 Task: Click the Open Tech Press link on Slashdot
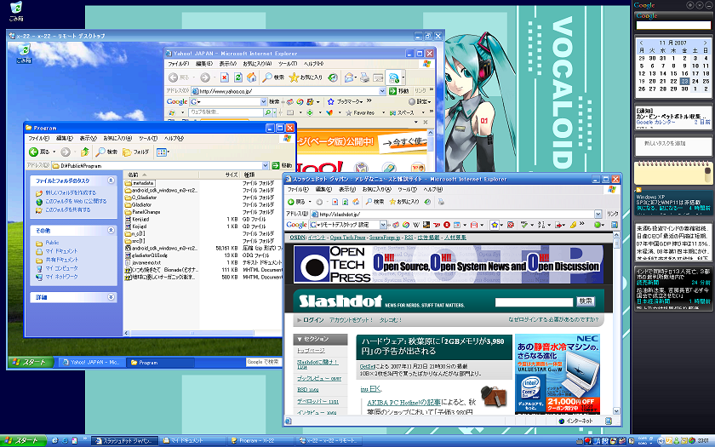(347, 238)
